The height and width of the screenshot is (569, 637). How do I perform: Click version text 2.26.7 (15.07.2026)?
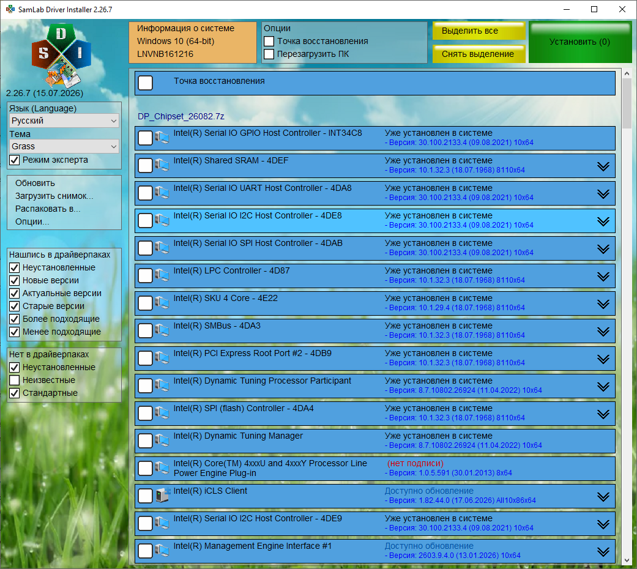[45, 93]
